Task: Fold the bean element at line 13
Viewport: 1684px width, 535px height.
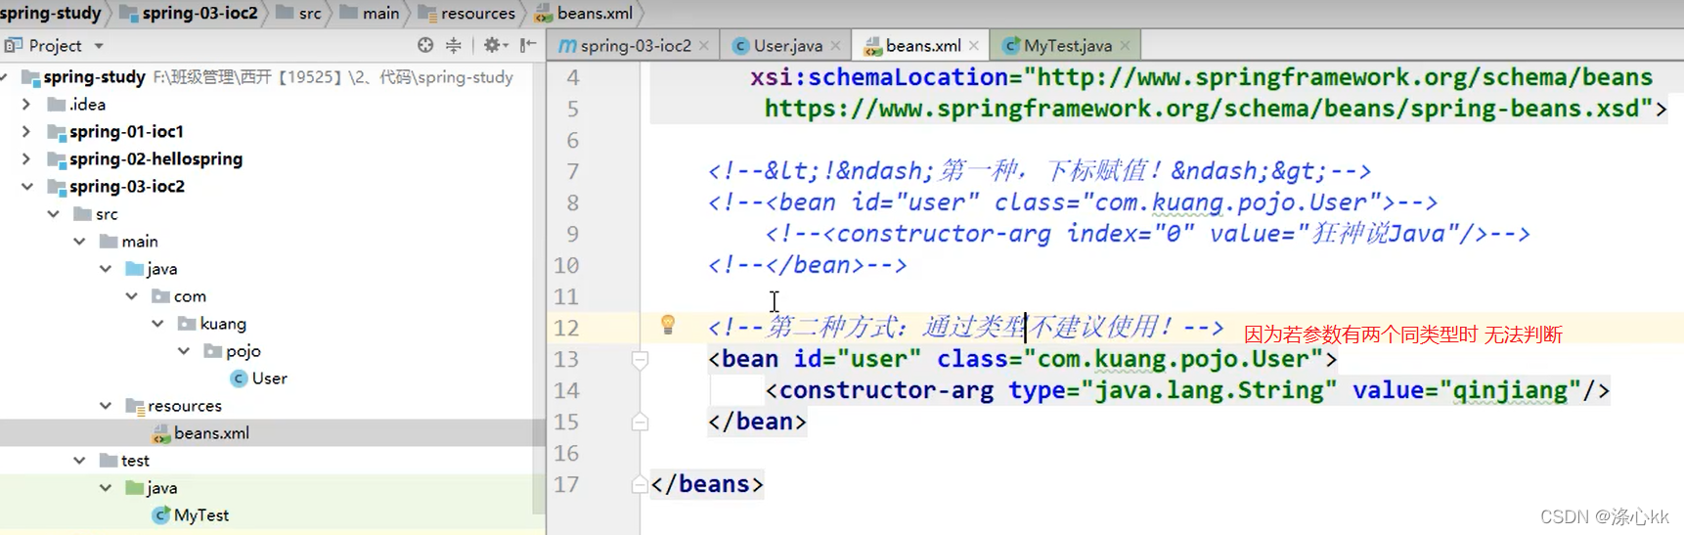Action: click(640, 359)
